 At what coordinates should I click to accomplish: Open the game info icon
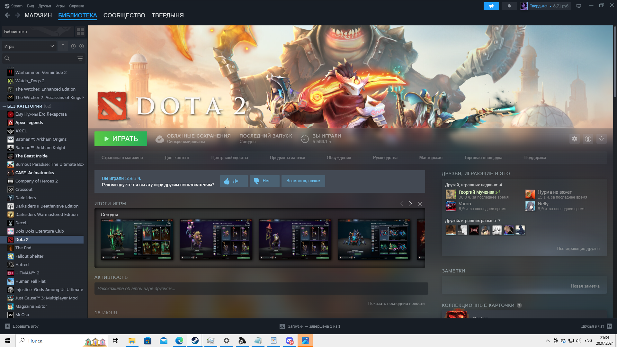(x=588, y=139)
